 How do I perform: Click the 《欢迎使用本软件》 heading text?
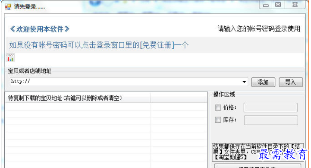(x=40, y=29)
